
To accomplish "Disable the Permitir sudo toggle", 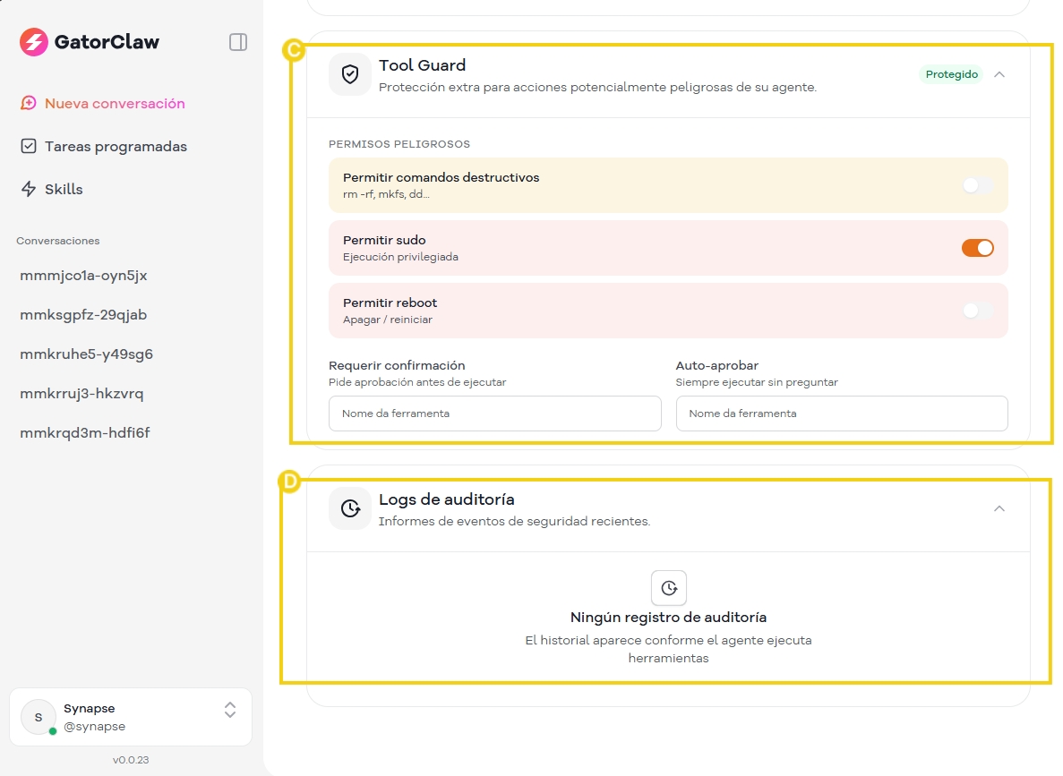I will coord(977,248).
